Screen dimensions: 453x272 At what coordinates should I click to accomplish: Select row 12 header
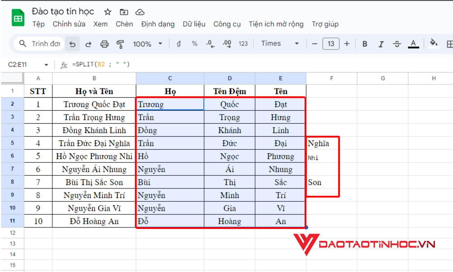pyautogui.click(x=12, y=233)
